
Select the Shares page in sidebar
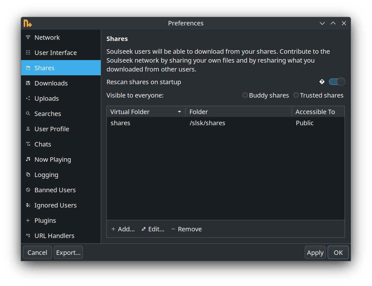point(61,68)
